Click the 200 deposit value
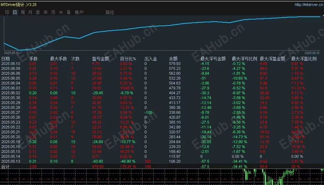Image resolution: width=324 pixels, height=185 pixels. click(x=148, y=161)
